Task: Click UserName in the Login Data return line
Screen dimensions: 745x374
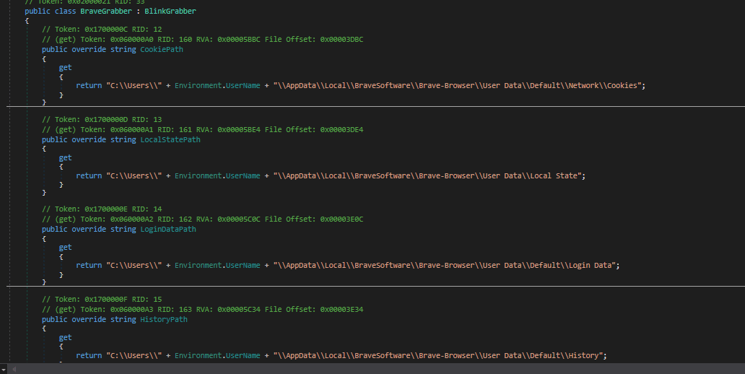Action: (x=243, y=265)
